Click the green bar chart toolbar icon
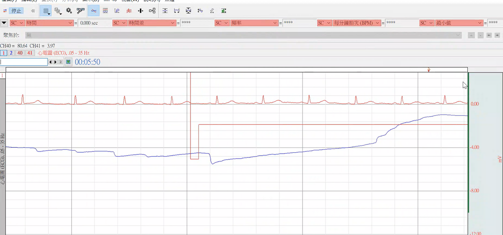This screenshot has width=503, height=235. point(224,11)
